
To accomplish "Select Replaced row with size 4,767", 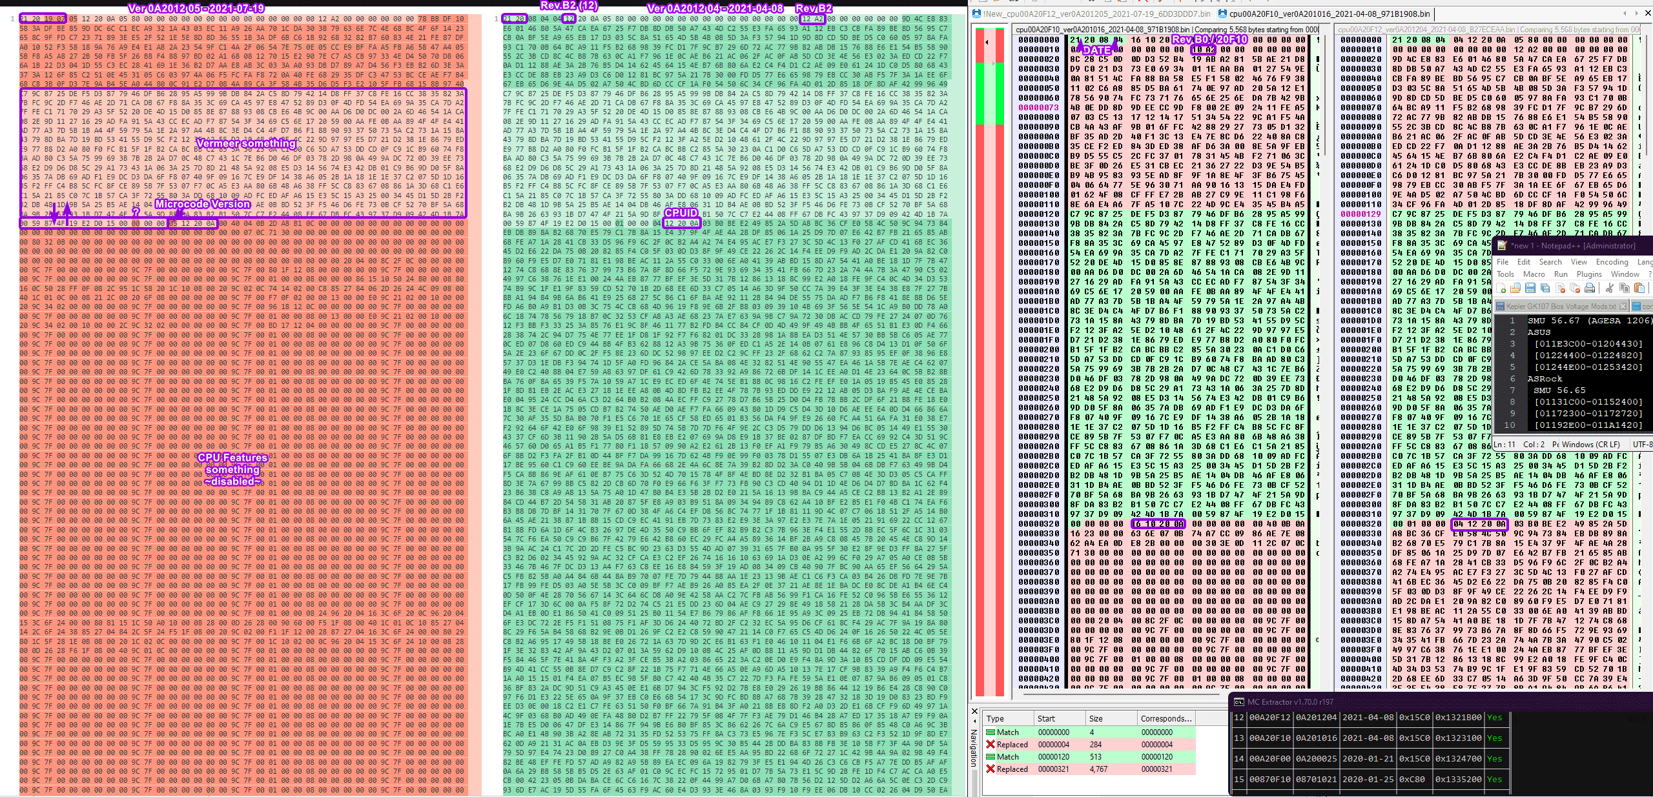I will [1089, 769].
